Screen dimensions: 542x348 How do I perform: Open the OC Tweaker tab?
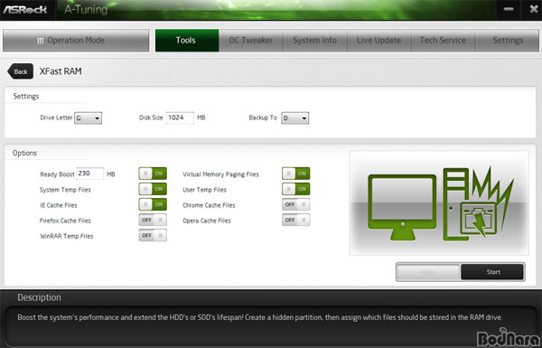pyautogui.click(x=251, y=41)
